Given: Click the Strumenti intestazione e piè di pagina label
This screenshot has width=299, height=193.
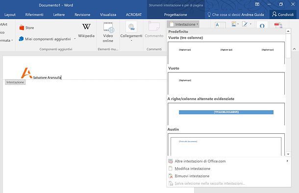Looking at the screenshot, I should pyautogui.click(x=176, y=5).
